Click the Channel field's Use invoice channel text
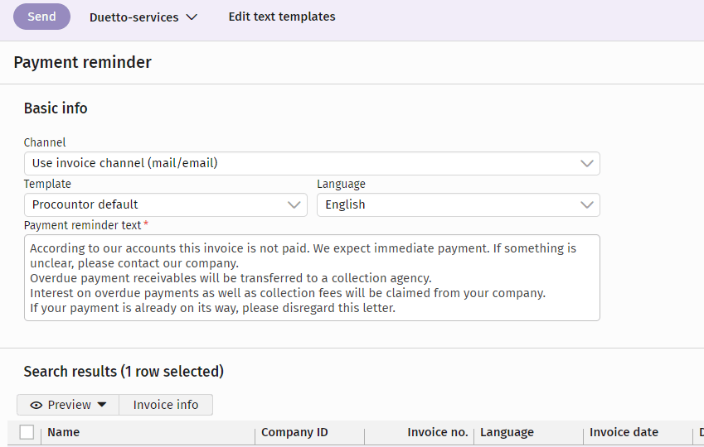 tap(125, 163)
